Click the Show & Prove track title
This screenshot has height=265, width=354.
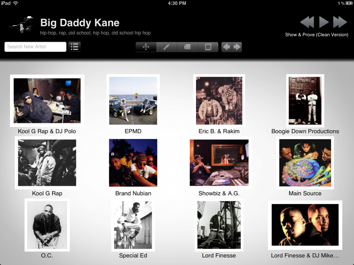coord(317,35)
